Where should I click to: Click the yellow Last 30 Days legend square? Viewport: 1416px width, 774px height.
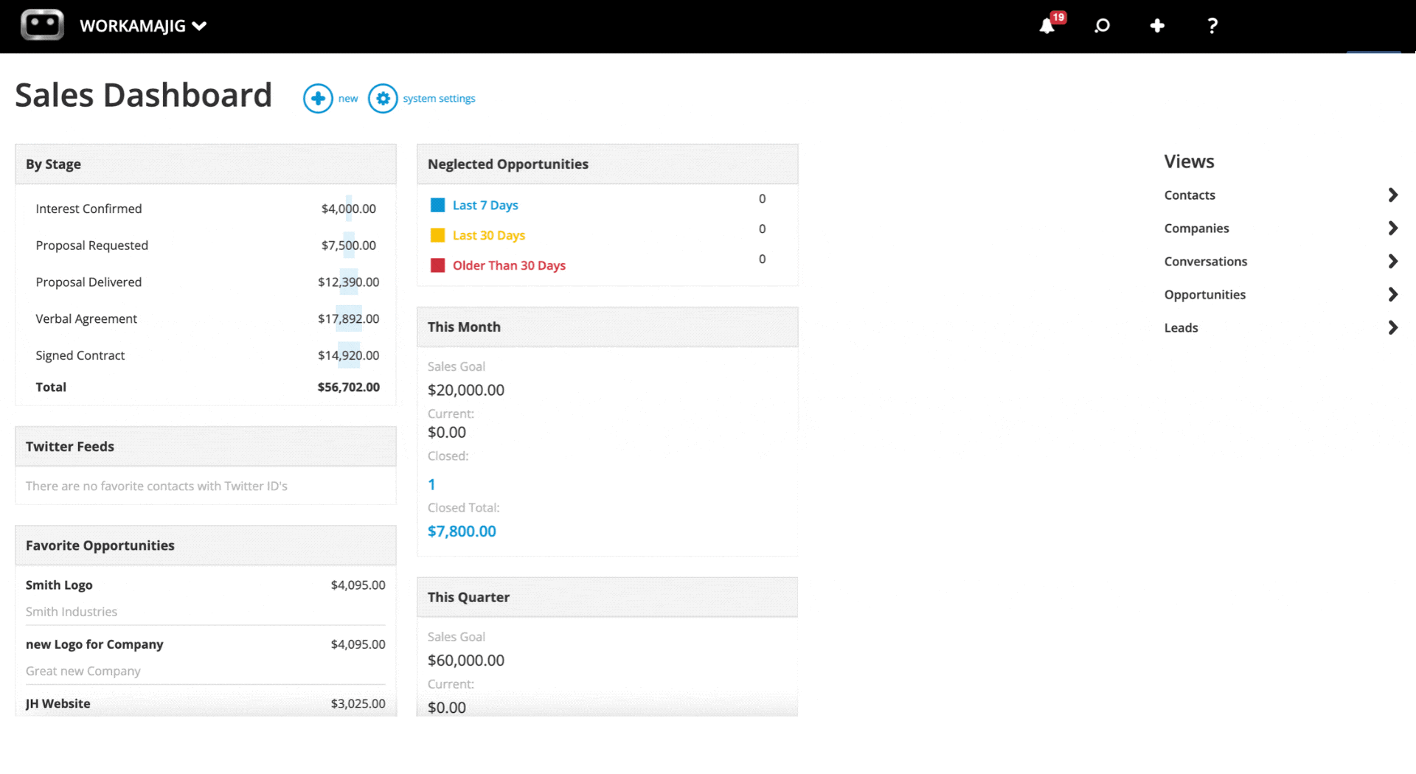point(437,234)
